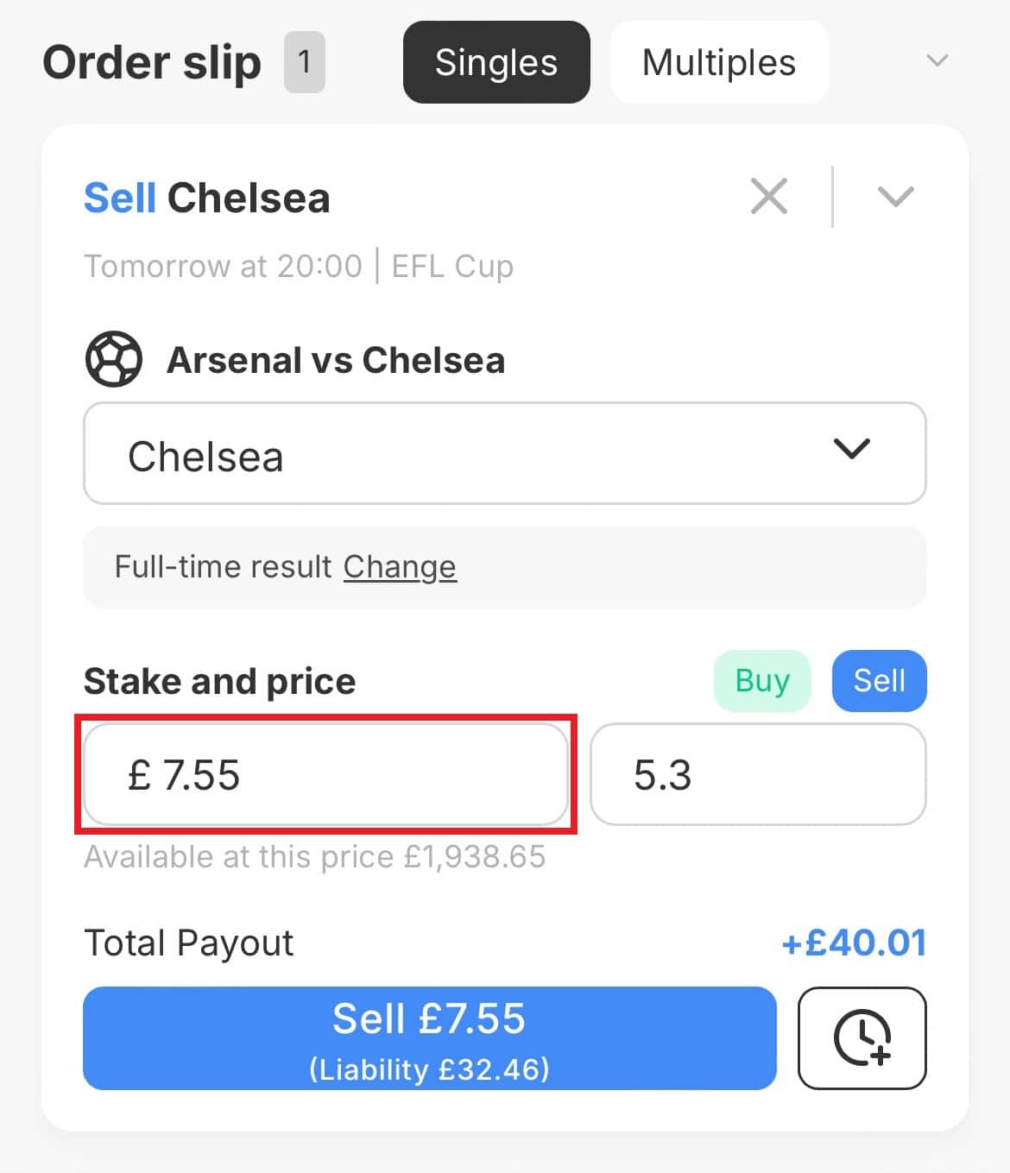
Task: Collapse the Order slip panel chevron
Action: tap(937, 61)
